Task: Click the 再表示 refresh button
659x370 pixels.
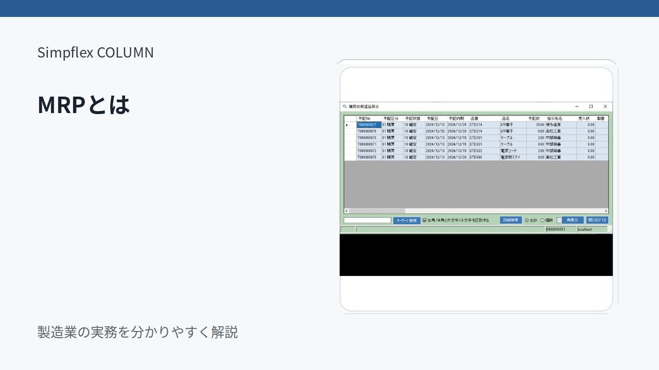Action: pyautogui.click(x=573, y=220)
